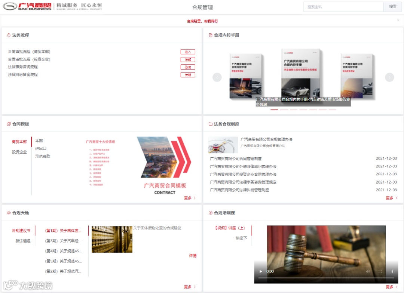Image resolution: width=404 pixels, height=293 pixels.
Task: Click the 广汽商贸合同模板 CONTRACT image
Action: pos(165,166)
